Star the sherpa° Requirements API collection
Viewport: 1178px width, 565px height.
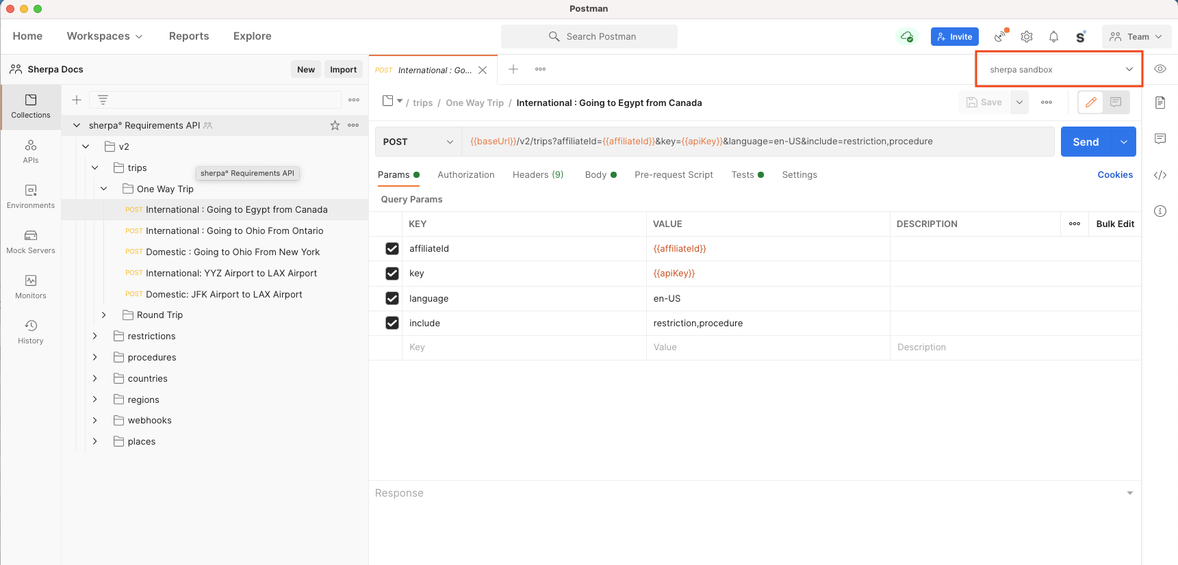[335, 125]
